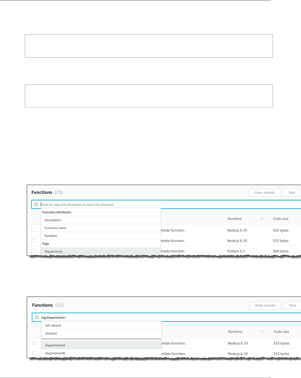Click the 360 bytes code size cell
This screenshot has width=301, height=378.
coord(281,251)
